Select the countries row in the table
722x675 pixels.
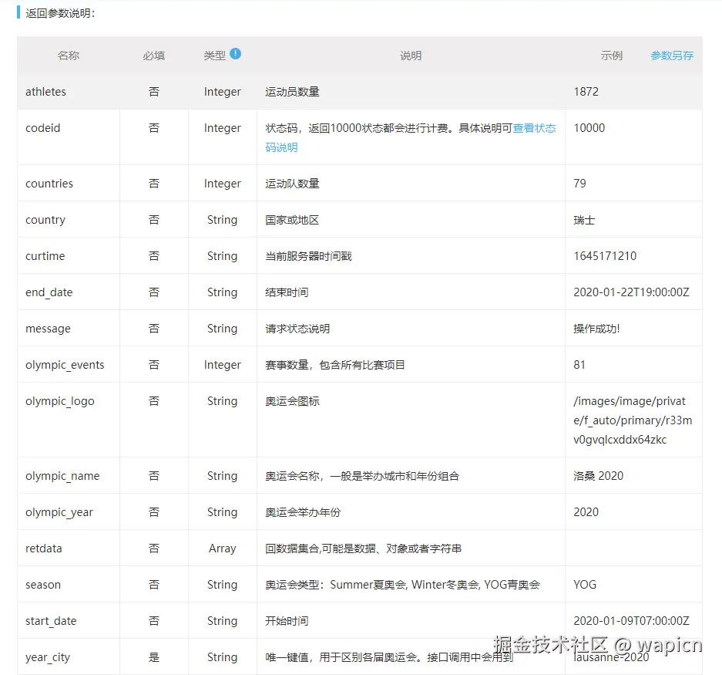(49, 184)
